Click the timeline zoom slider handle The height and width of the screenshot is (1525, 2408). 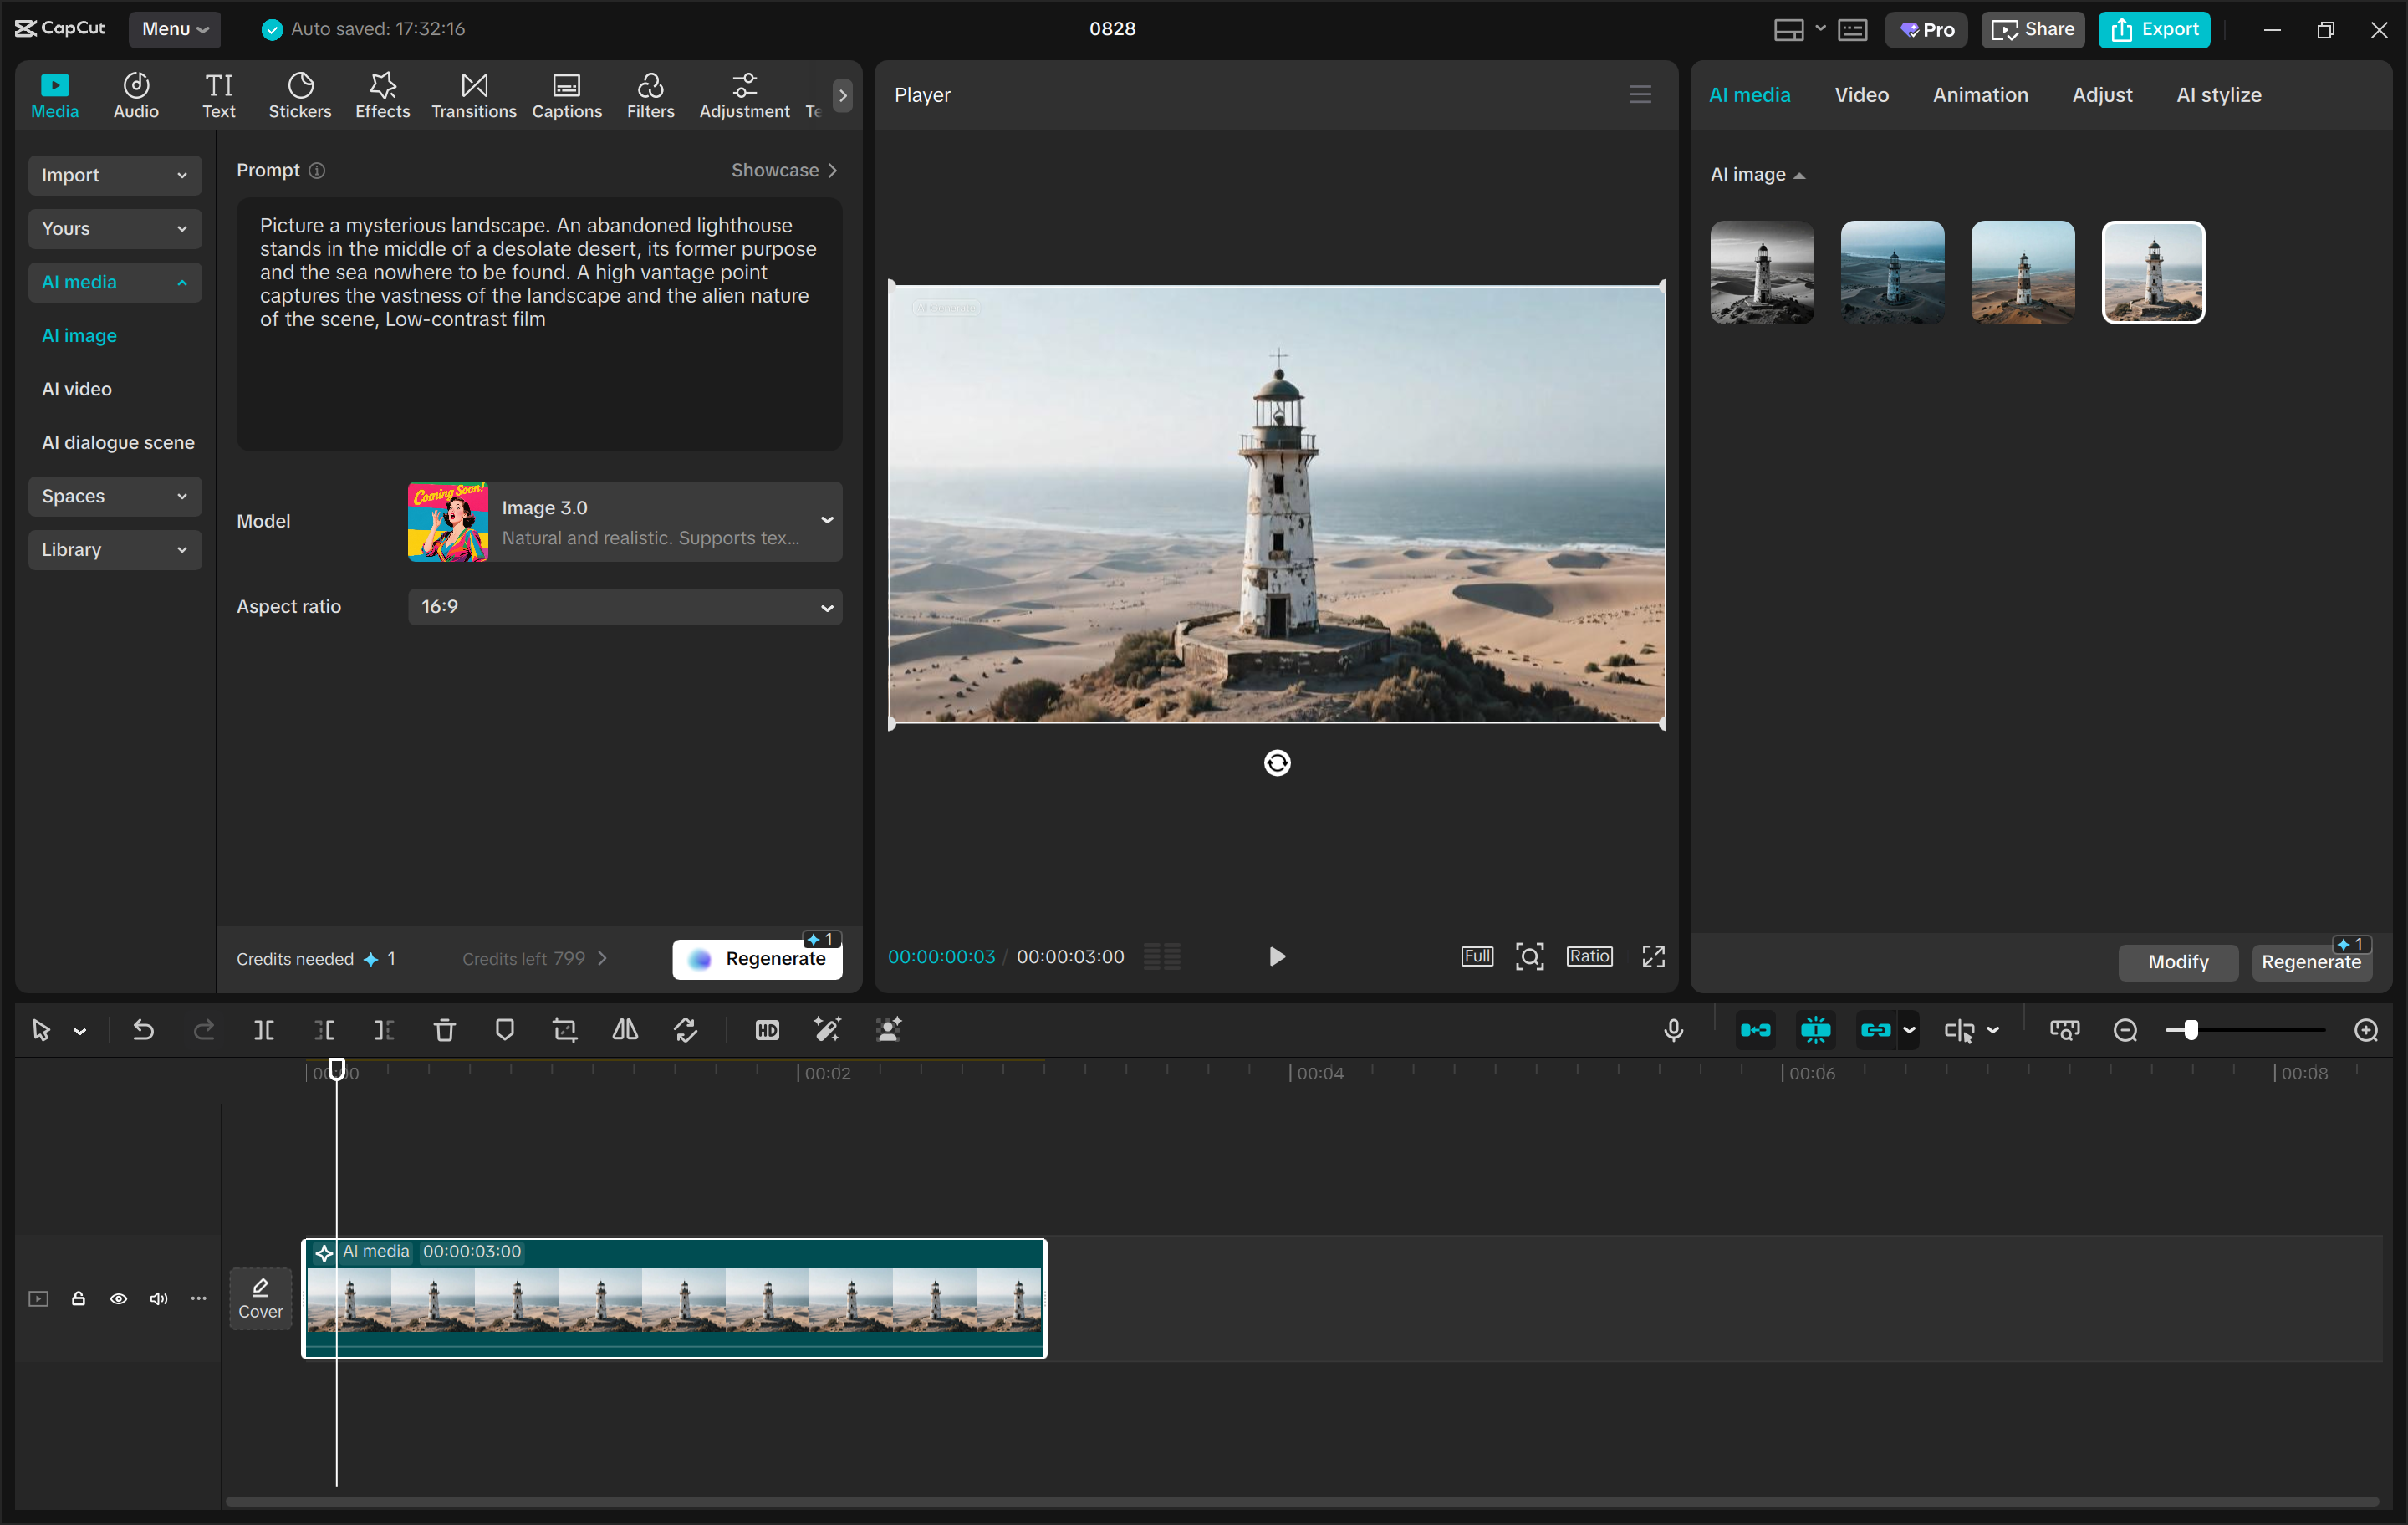click(x=2190, y=1030)
